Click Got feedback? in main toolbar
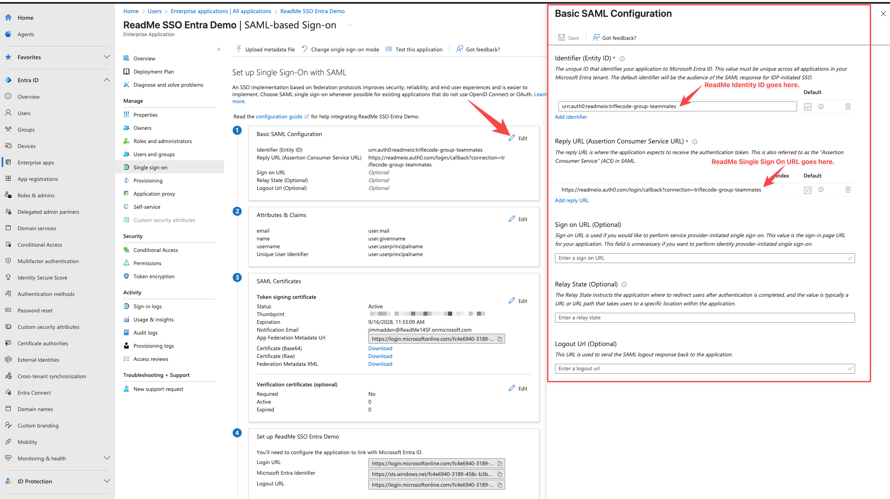Image resolution: width=890 pixels, height=499 pixels. (478, 49)
